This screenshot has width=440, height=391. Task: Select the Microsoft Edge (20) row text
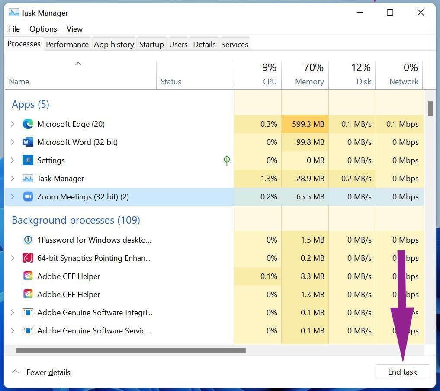coord(71,124)
